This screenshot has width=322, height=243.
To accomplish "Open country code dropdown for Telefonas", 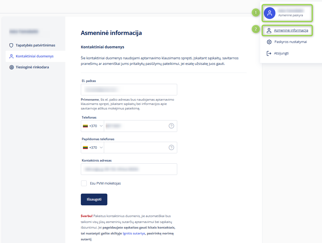I will 93,126.
